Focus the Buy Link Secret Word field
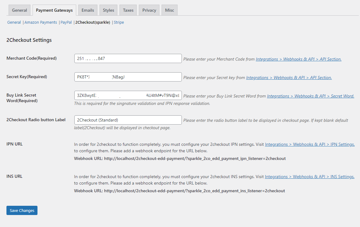The image size is (360, 227). [x=128, y=95]
